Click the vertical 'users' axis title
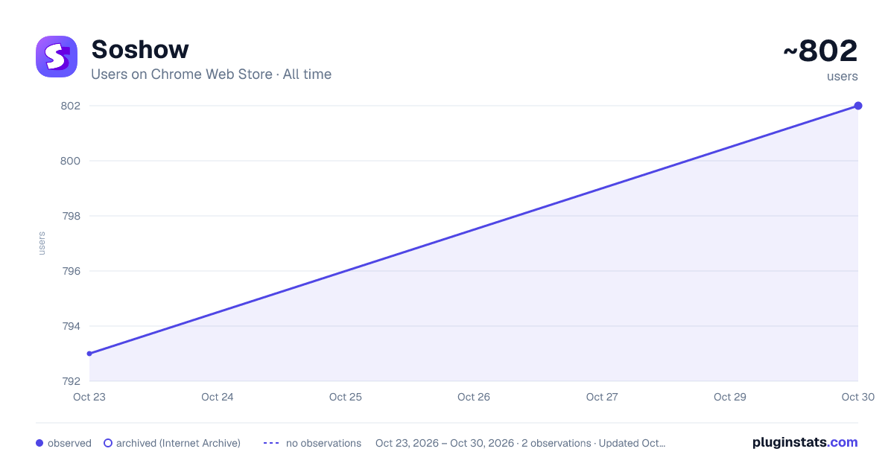The height and width of the screenshot is (469, 894). click(42, 243)
